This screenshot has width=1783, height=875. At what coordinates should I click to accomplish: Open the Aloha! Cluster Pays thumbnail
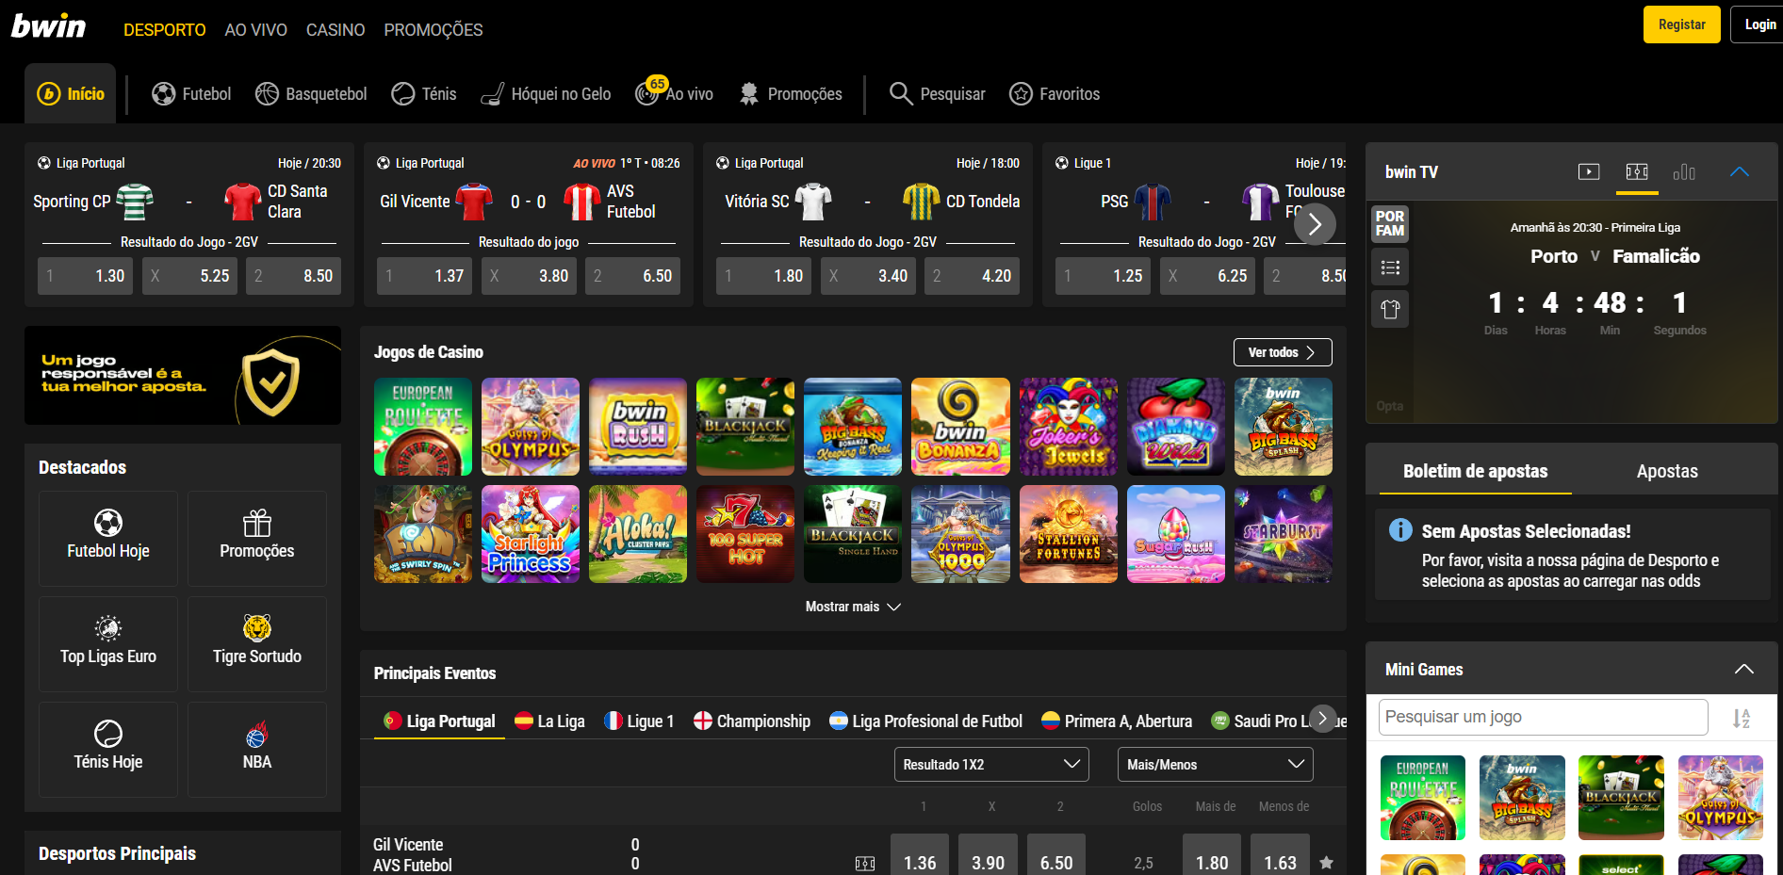(x=638, y=534)
